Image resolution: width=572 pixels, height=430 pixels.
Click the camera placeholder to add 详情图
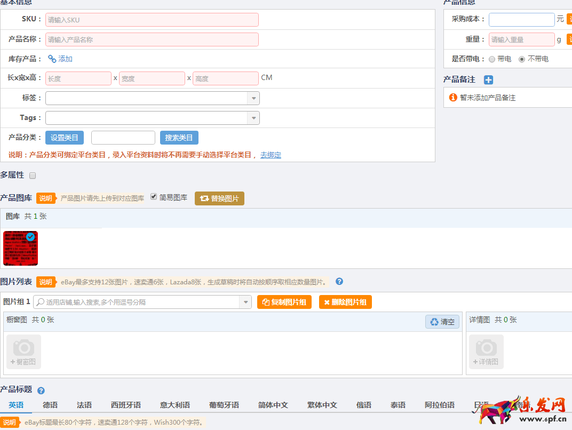click(x=486, y=352)
